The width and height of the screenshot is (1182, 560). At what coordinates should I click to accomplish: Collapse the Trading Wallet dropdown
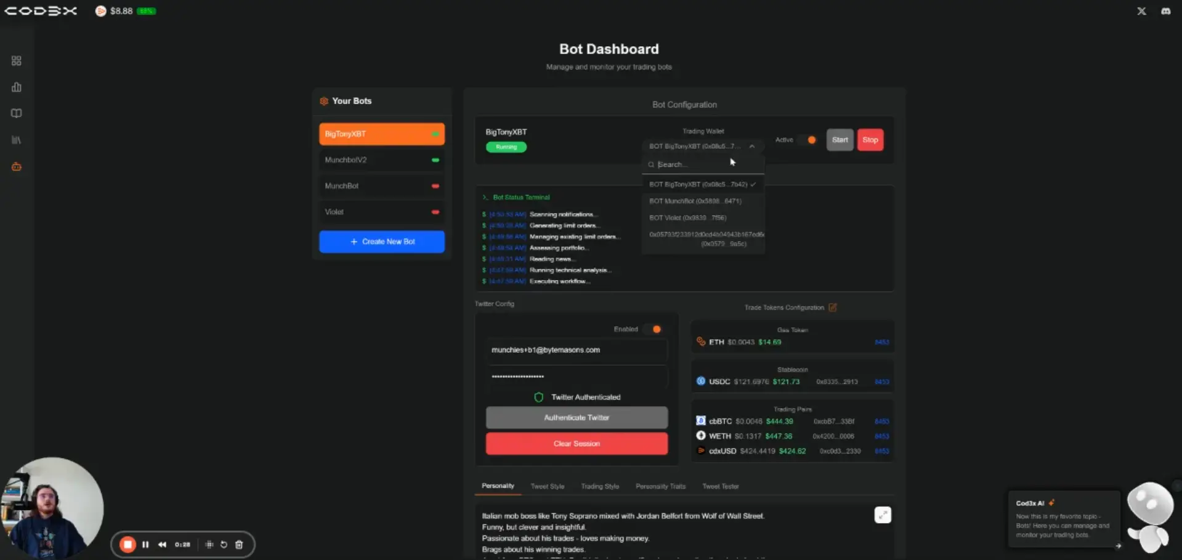751,146
